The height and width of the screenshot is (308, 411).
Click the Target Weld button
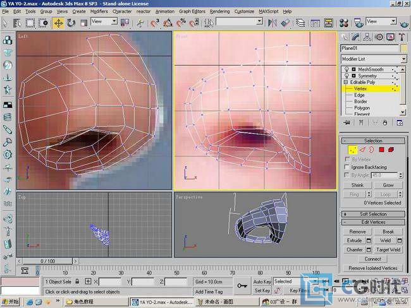388,250
